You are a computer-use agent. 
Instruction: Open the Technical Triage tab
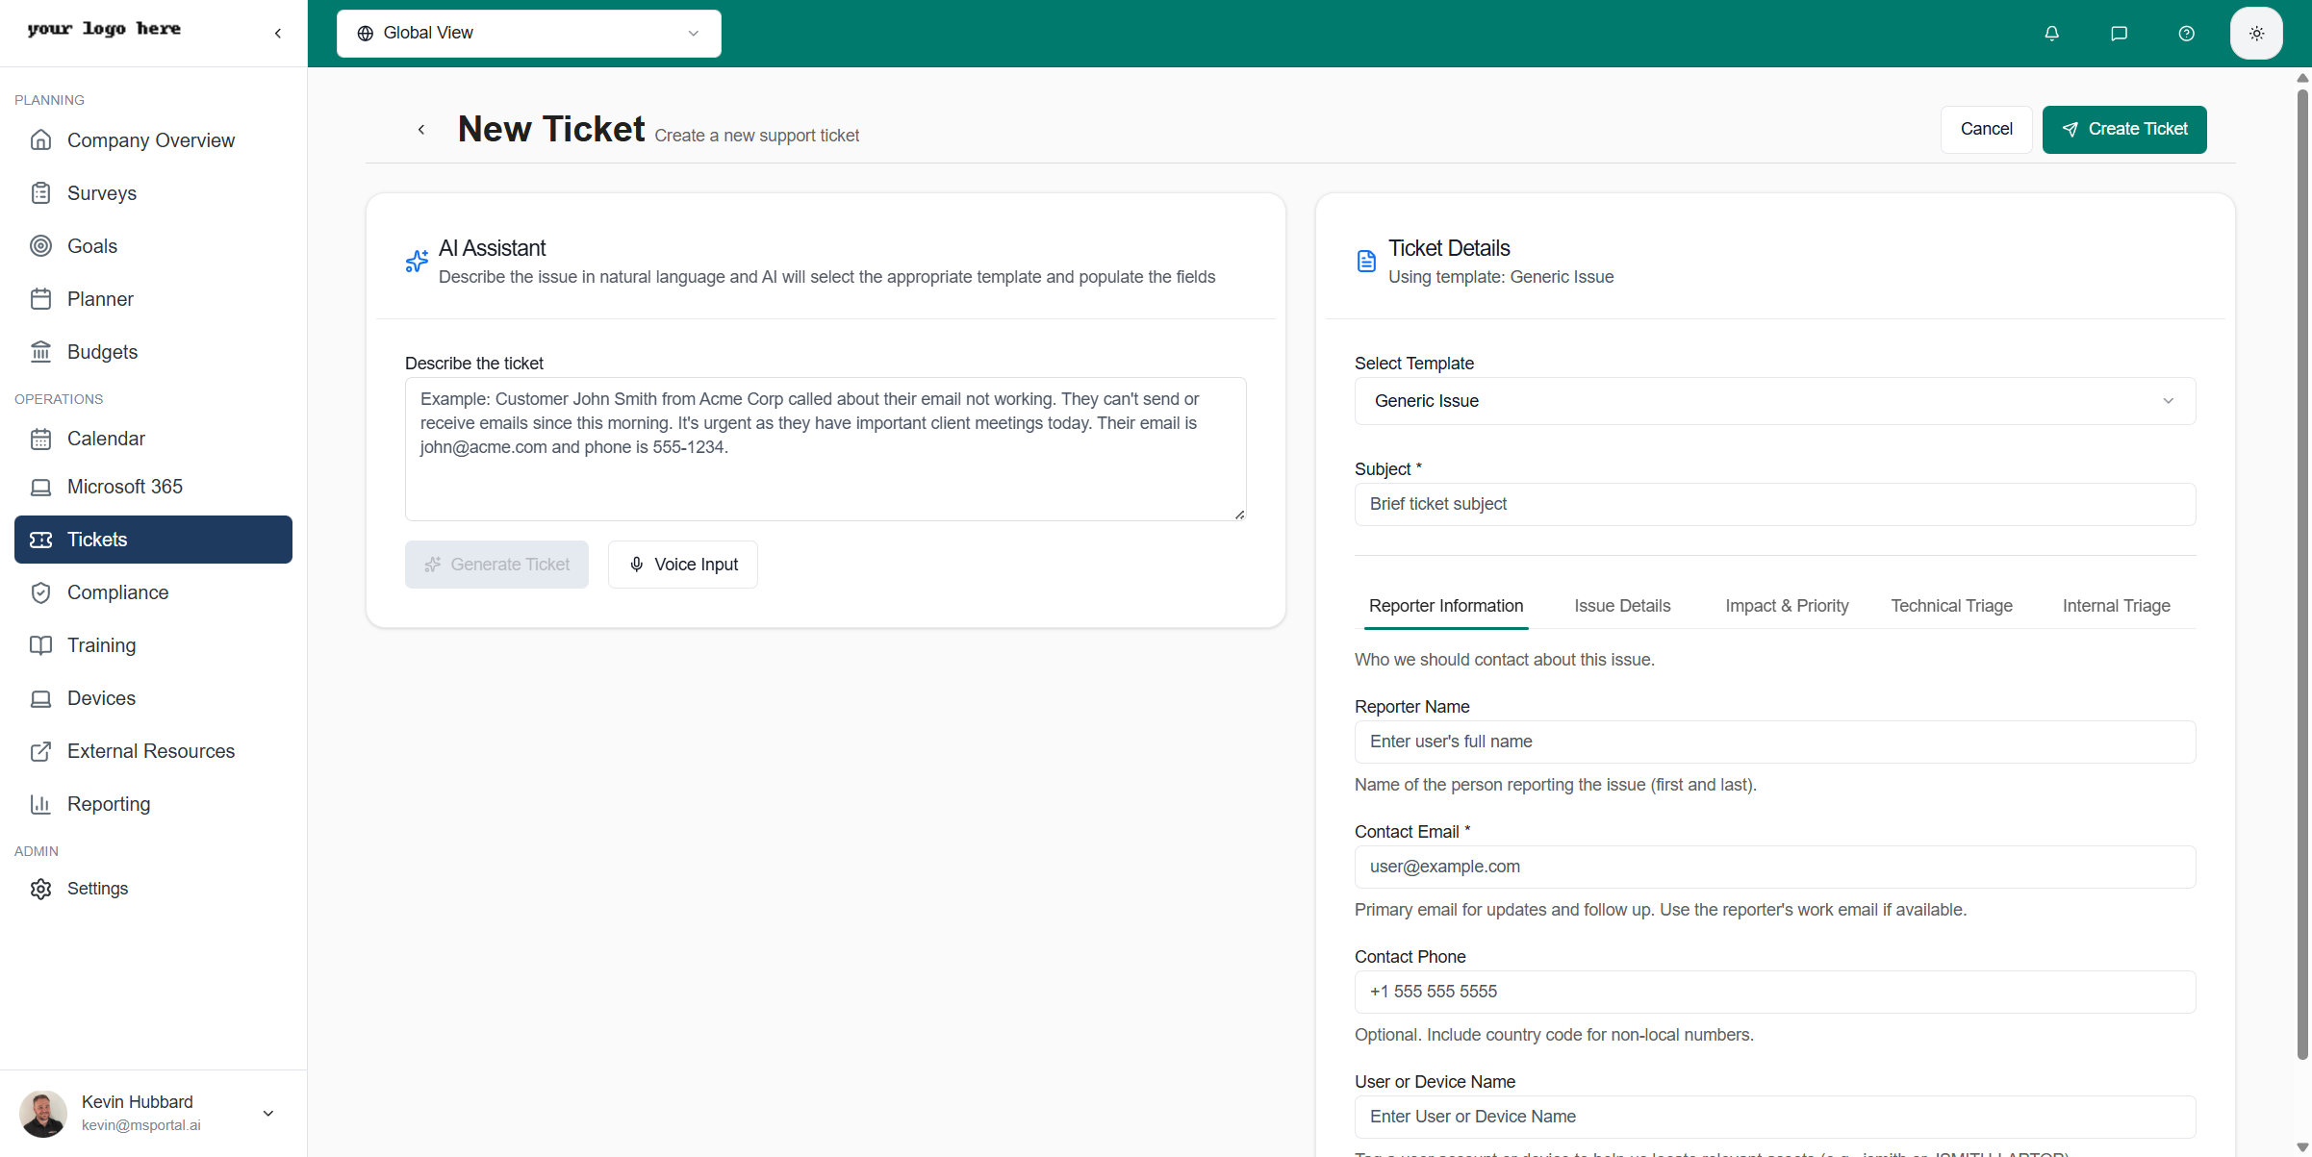coord(1951,606)
